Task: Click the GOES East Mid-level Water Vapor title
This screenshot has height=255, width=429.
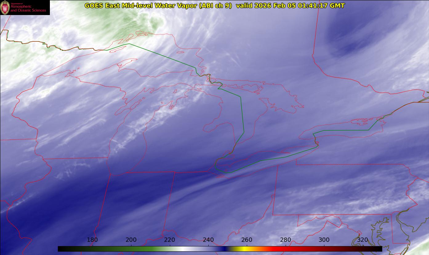Action: [x=158, y=6]
